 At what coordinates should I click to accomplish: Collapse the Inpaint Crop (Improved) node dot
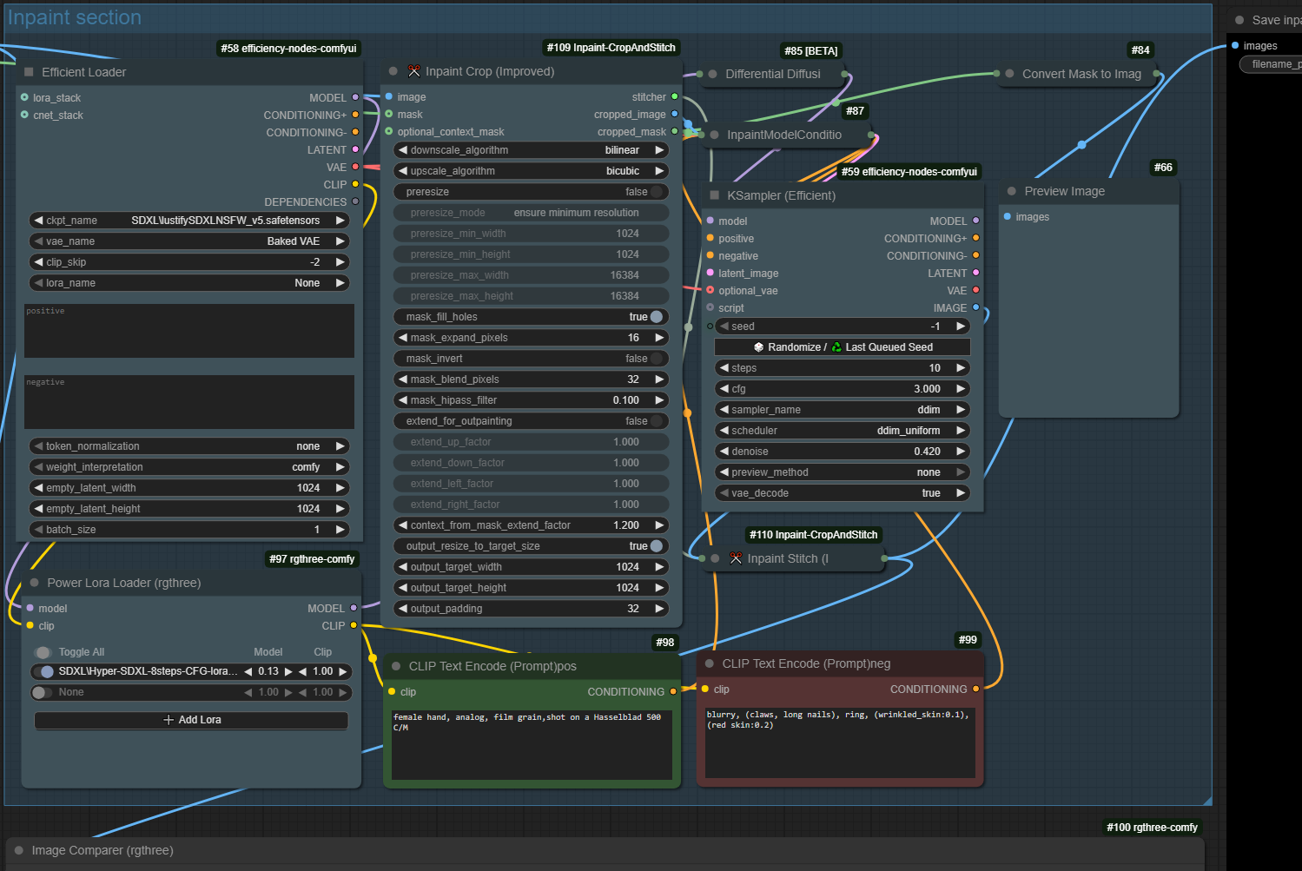(x=393, y=71)
